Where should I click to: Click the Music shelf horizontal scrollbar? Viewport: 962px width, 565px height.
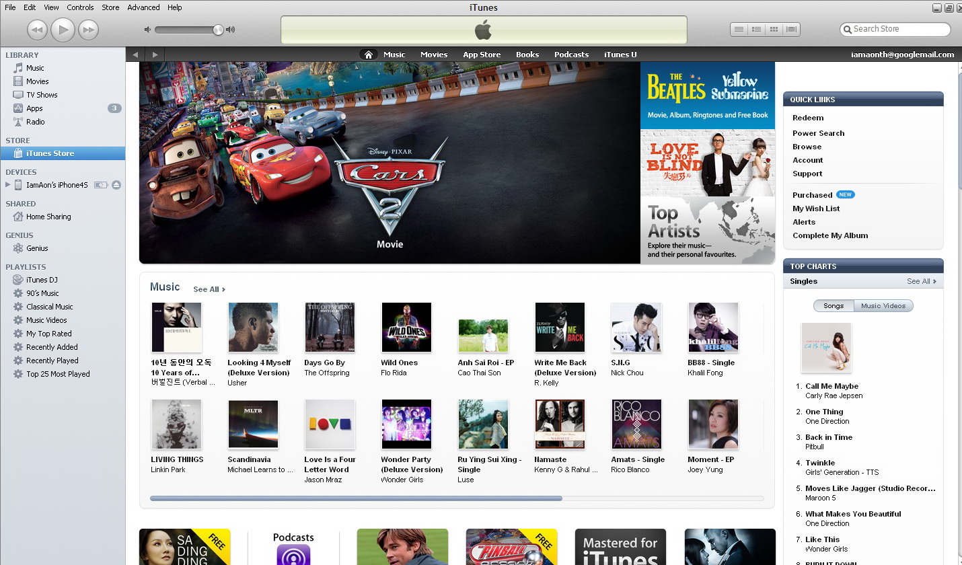point(356,498)
